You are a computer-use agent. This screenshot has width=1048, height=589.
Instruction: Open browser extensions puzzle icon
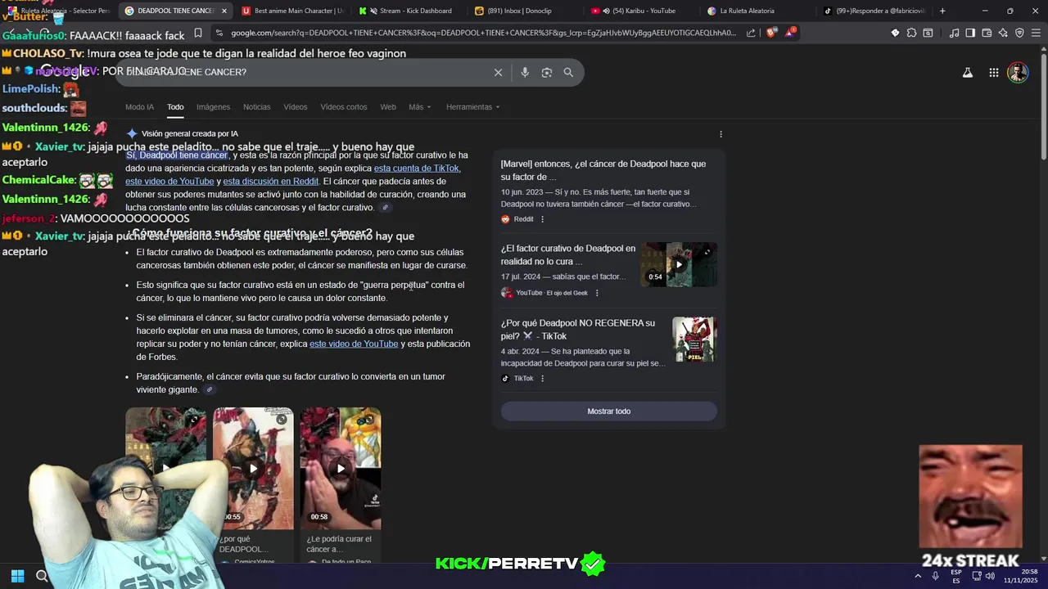click(911, 33)
